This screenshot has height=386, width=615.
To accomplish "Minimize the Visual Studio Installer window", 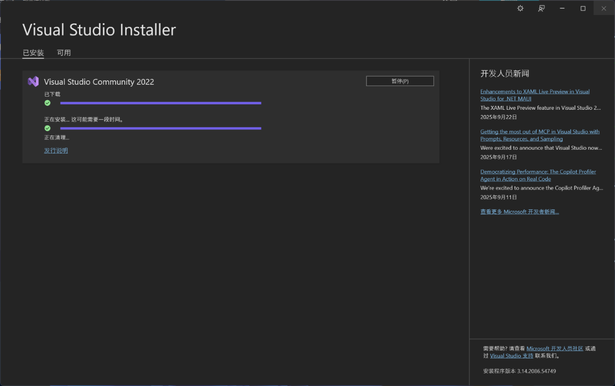I will click(x=562, y=8).
